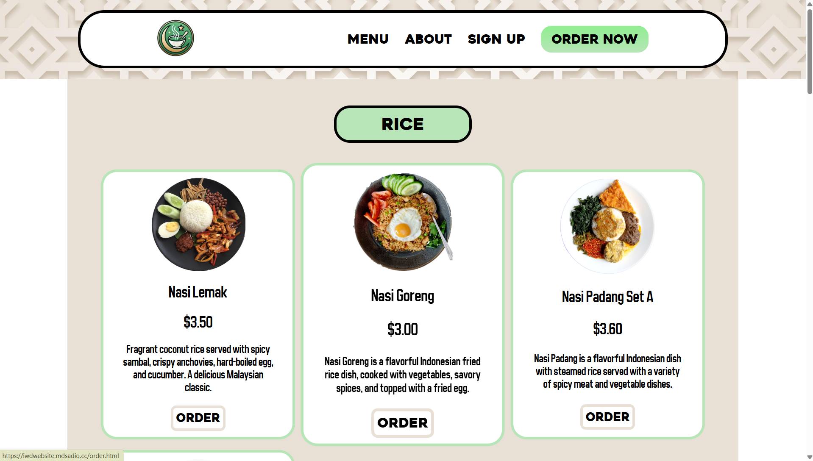Order the Nasi Lemak
The image size is (813, 461).
tap(198, 418)
